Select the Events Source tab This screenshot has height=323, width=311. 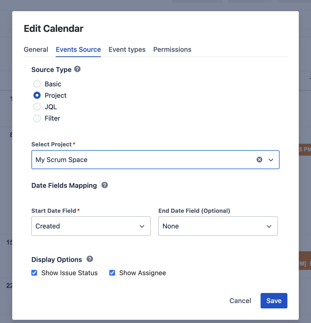[78, 49]
